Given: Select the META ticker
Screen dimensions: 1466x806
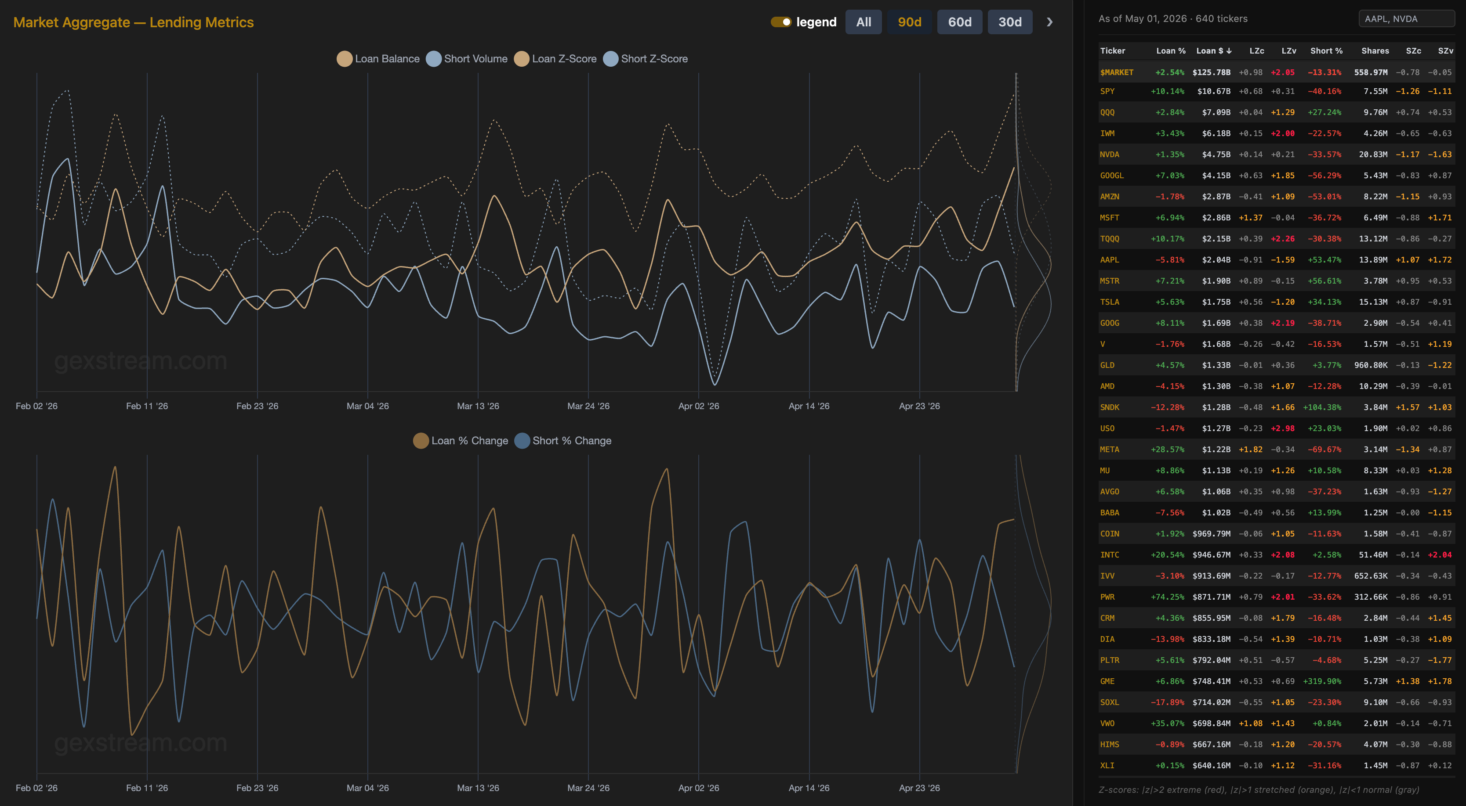Looking at the screenshot, I should click(x=1109, y=449).
